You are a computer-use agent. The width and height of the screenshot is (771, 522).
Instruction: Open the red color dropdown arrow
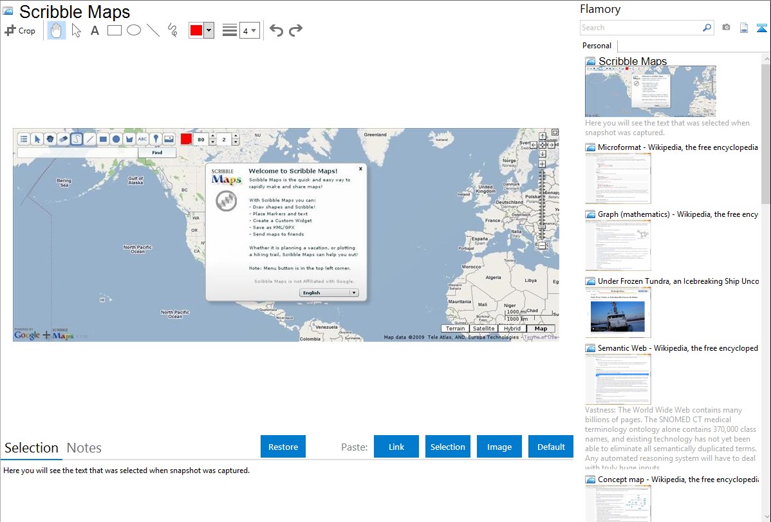coord(209,30)
